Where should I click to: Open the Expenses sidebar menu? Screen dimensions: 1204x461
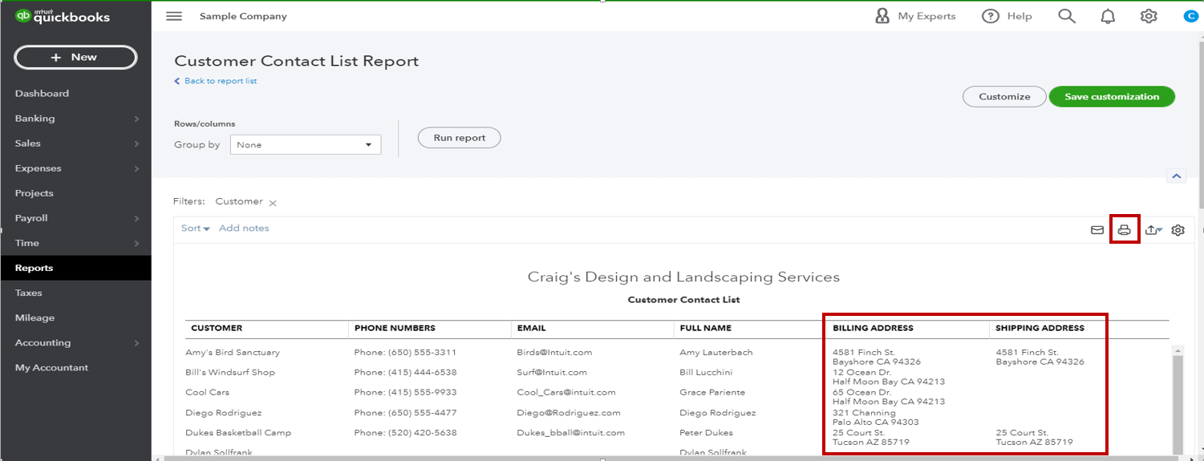38,168
